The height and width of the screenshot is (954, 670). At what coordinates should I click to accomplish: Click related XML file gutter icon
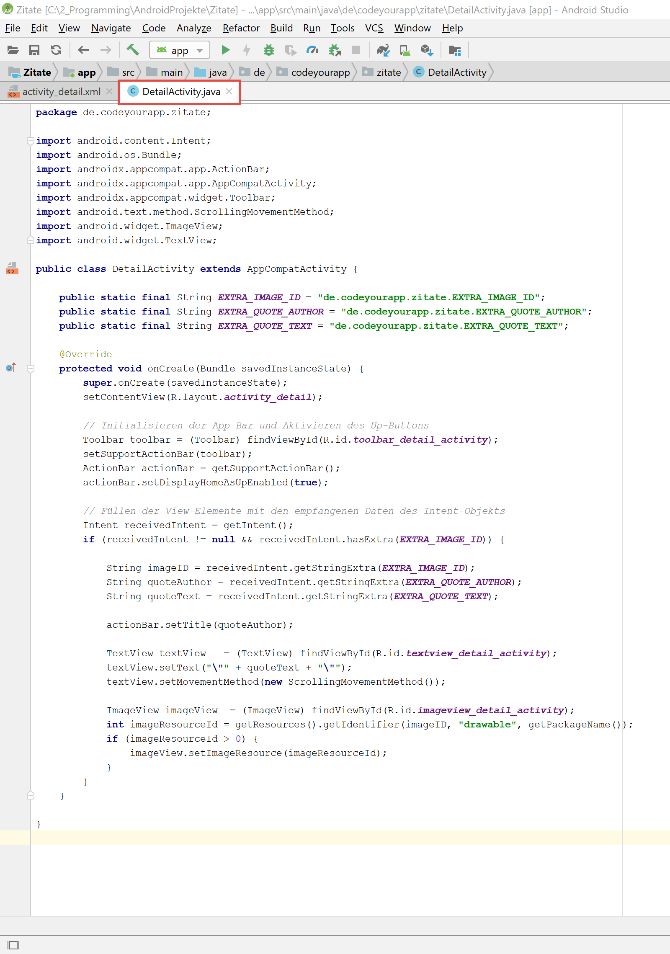12,268
